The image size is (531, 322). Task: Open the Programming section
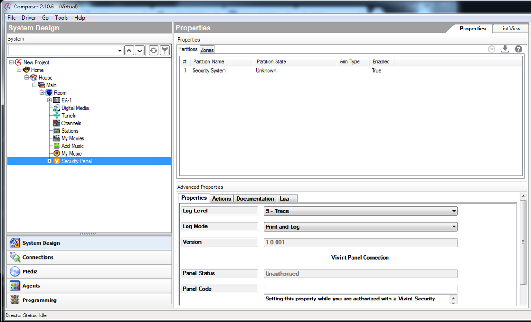39,300
